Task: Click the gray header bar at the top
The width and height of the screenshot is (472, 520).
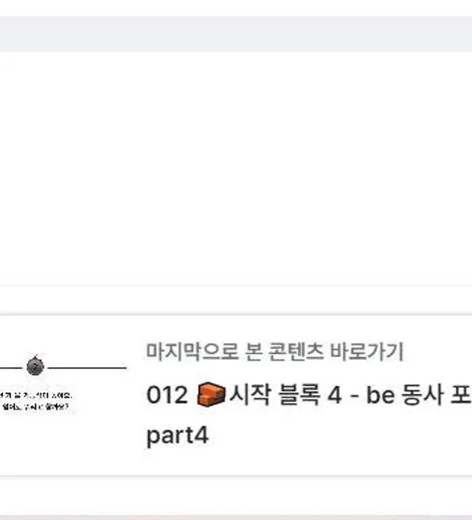Action: (x=236, y=34)
